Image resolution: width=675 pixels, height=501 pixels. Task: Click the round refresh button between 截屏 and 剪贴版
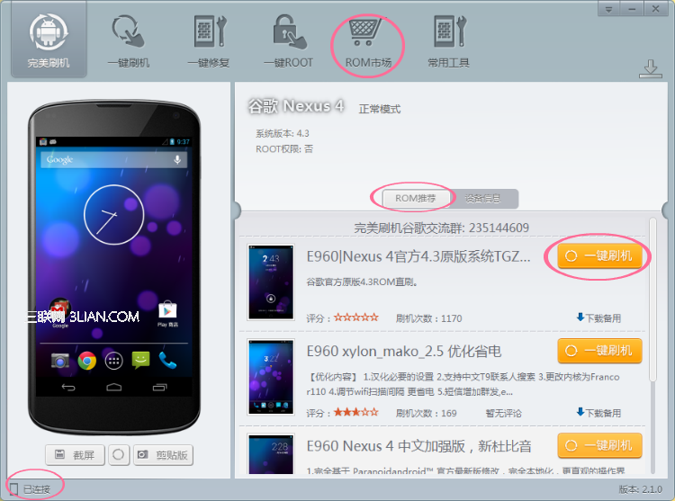[119, 455]
